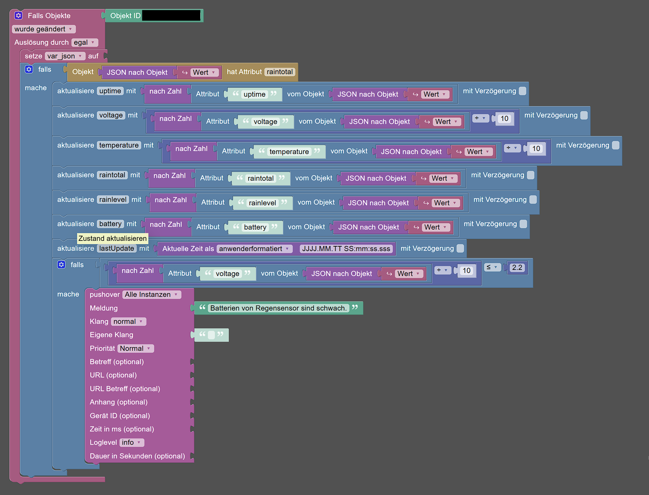
Task: Edit 'voltage' attribute string in voltage update row
Action: (x=265, y=122)
